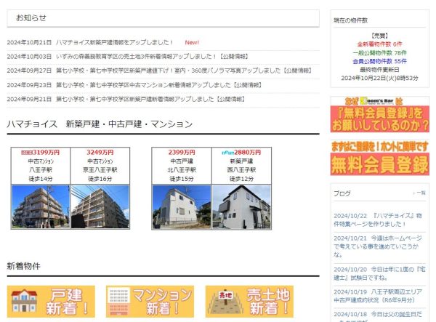The width and height of the screenshot is (436, 322).
Task: Open the 2024/10/20 宅建士 exam blog post
Action: (x=379, y=274)
